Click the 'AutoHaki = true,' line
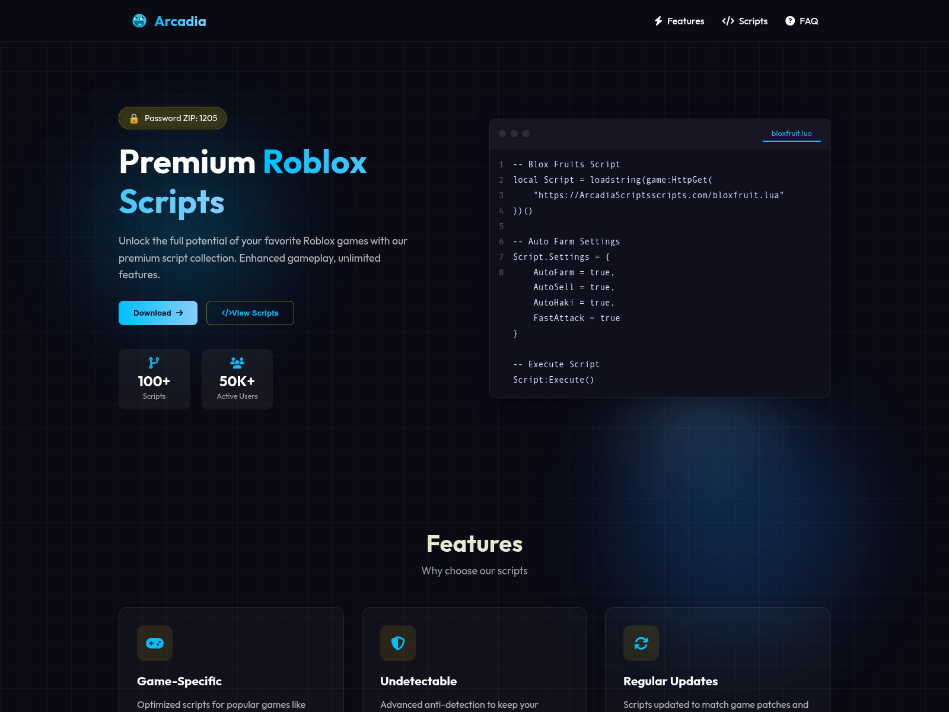949x712 pixels. (574, 303)
